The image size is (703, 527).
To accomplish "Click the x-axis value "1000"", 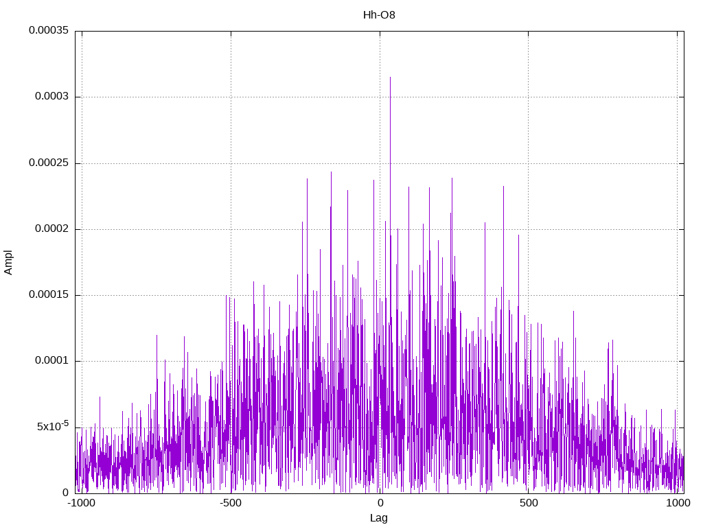I will pyautogui.click(x=678, y=503).
